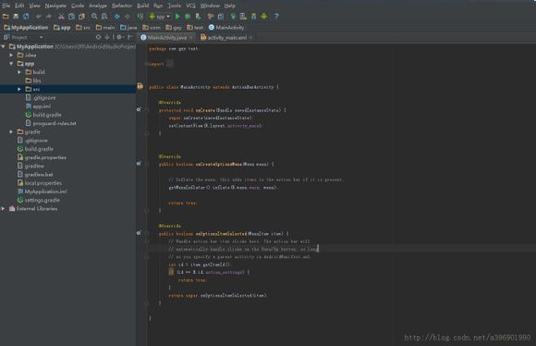Click scroll from source target icon
The height and width of the screenshot is (346, 536).
click(x=99, y=37)
